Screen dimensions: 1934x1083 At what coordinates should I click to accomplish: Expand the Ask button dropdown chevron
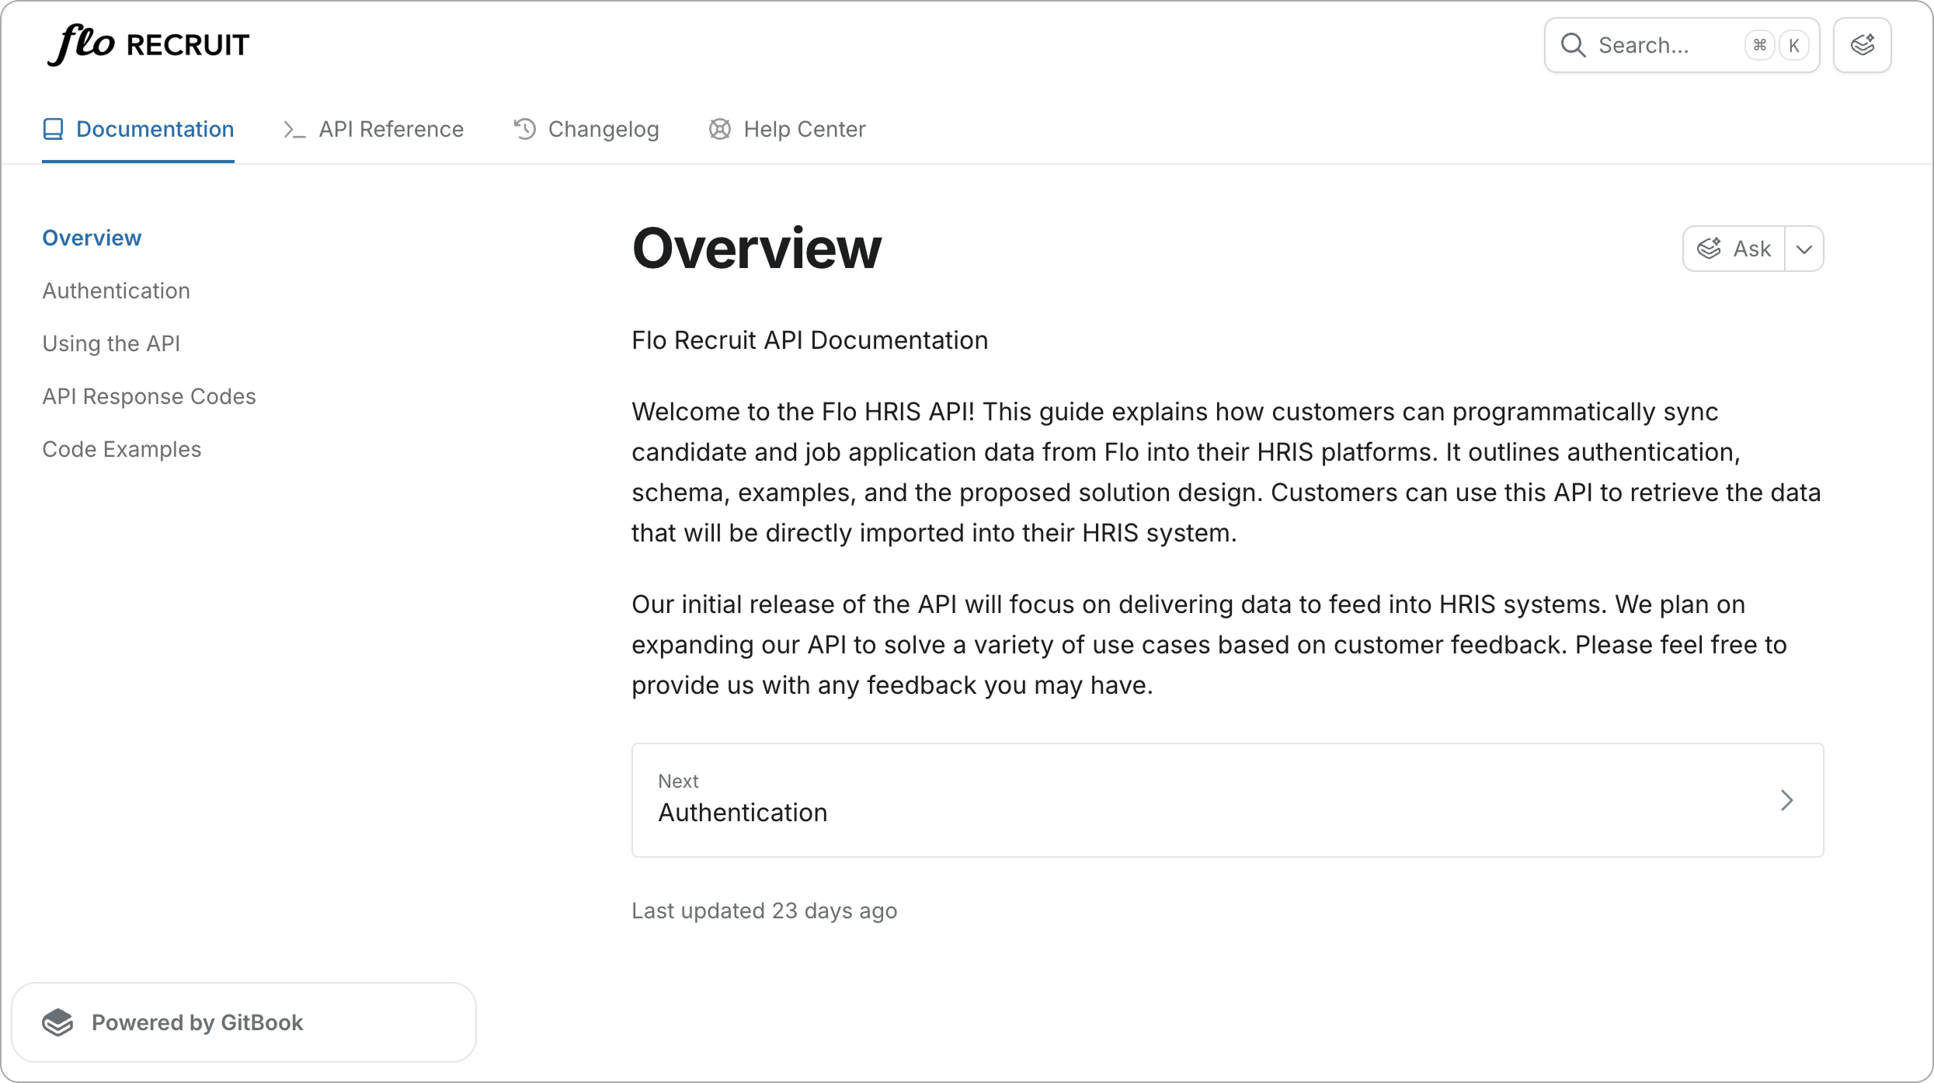click(x=1804, y=249)
